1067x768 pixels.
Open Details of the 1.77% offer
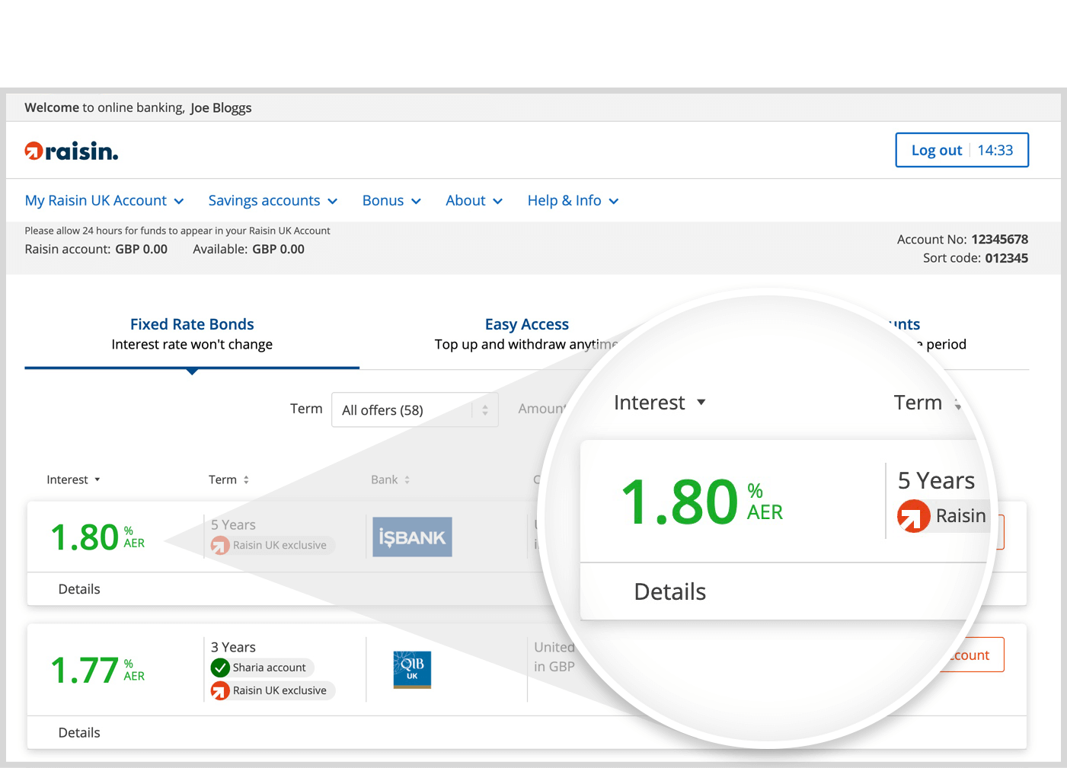tap(79, 733)
